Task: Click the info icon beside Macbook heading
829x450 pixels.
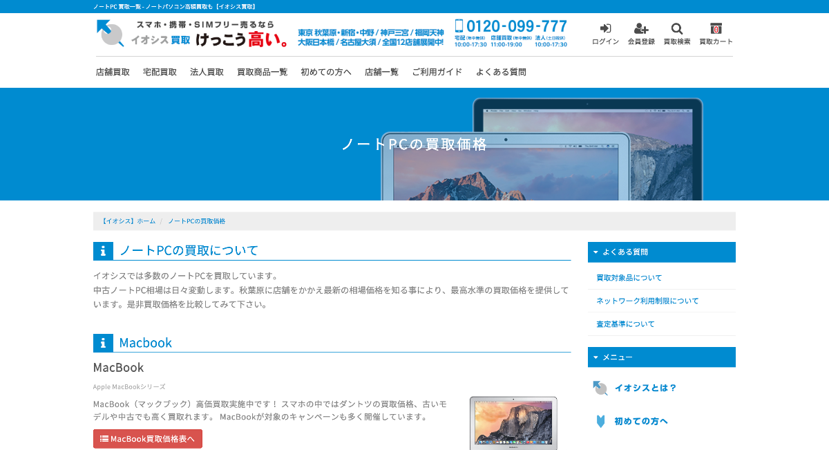Action: 103,343
